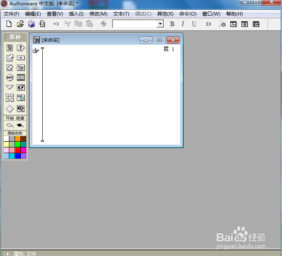Open the 文件(F) menu
This screenshot has width=282, height=256.
tap(11, 14)
